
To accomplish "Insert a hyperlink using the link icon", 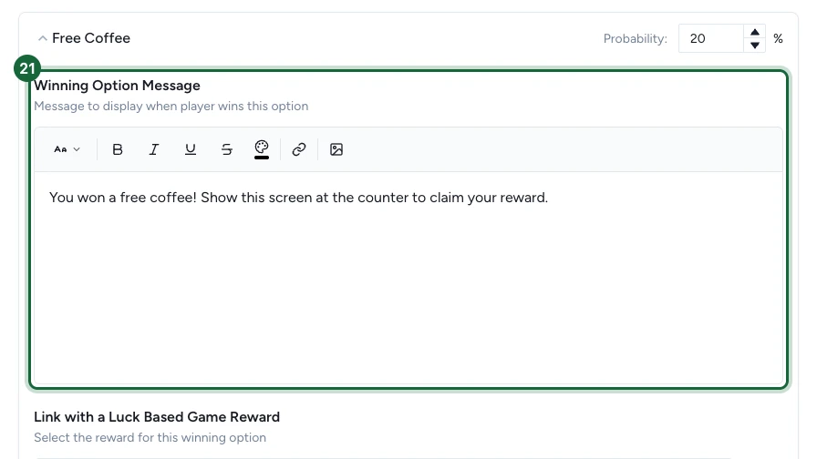I will (299, 150).
